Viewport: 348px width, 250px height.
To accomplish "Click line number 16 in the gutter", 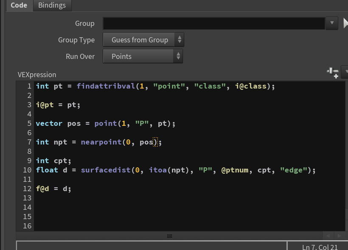I will point(27,226).
